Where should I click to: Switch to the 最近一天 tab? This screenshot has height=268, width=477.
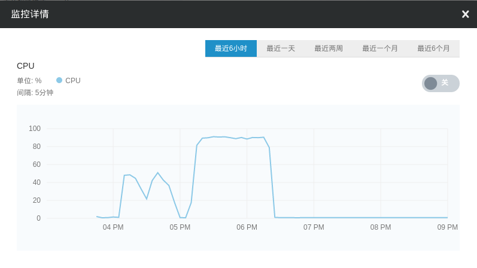(x=281, y=48)
